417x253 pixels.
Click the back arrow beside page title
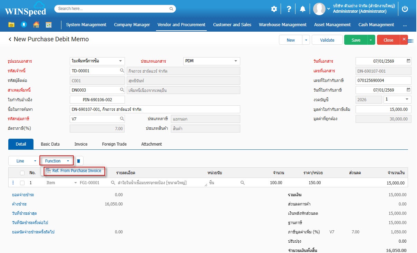tap(10, 40)
